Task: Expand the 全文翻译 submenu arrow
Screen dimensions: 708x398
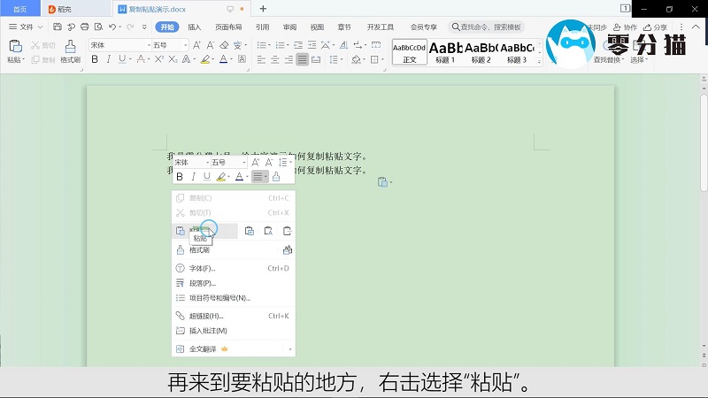Action: 289,349
